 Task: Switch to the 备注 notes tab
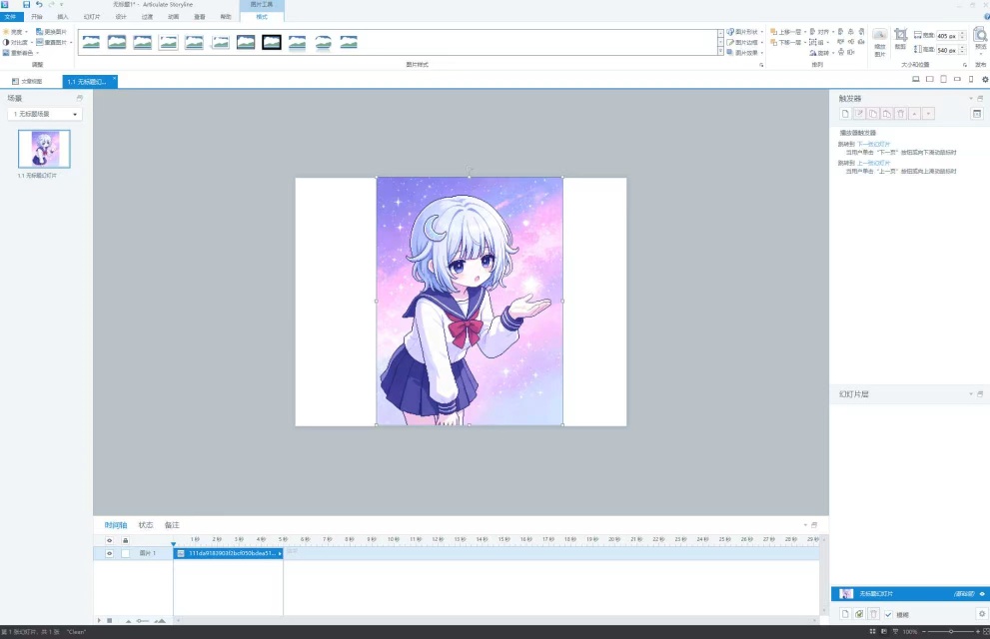coord(172,525)
